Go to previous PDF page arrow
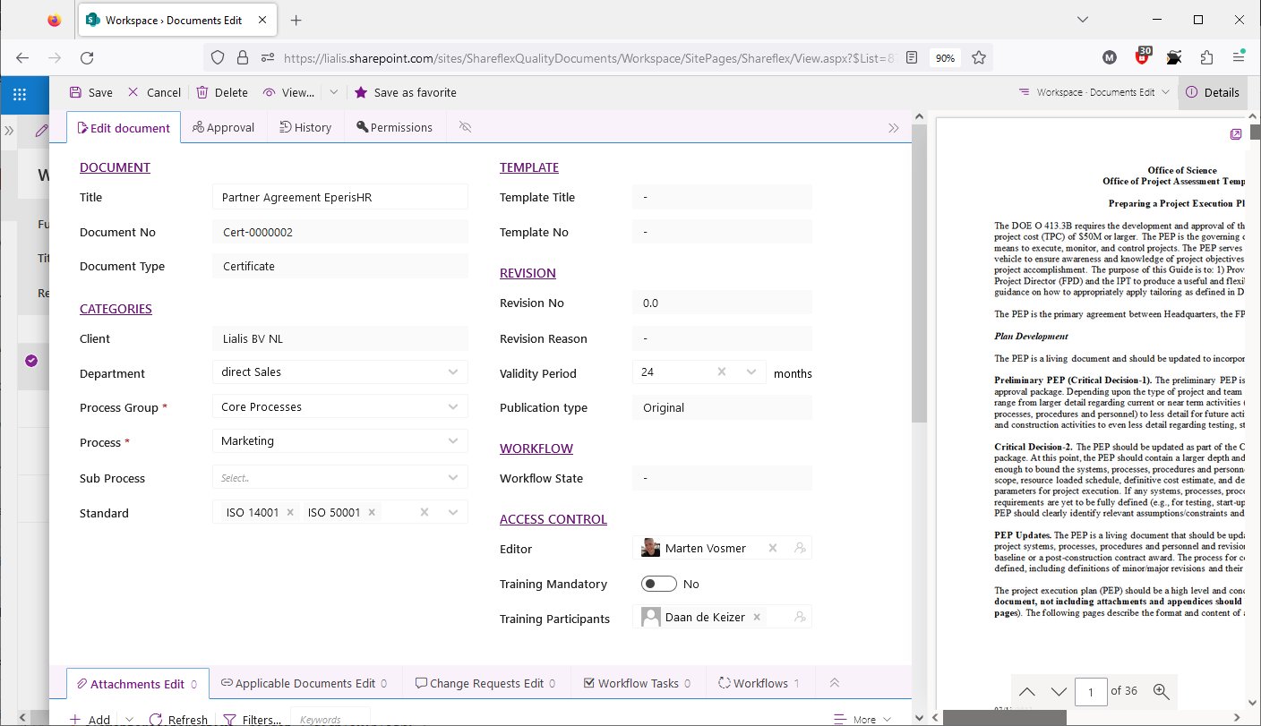 coord(1027,691)
